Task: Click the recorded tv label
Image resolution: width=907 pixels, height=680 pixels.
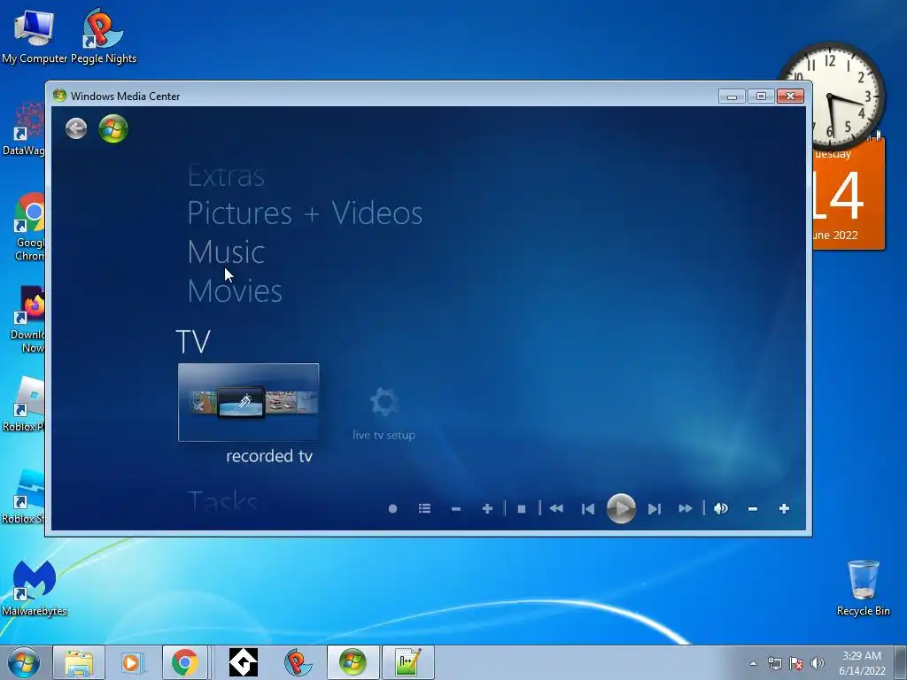Action: 269,456
